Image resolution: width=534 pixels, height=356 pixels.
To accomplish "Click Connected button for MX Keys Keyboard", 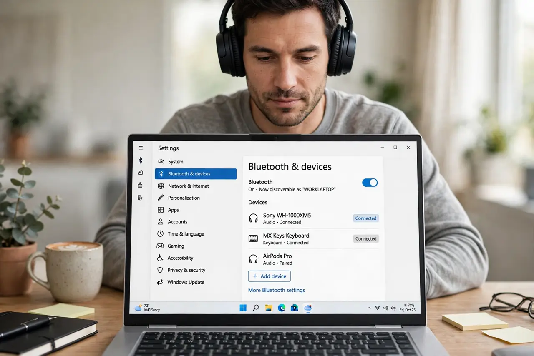I will pos(366,239).
